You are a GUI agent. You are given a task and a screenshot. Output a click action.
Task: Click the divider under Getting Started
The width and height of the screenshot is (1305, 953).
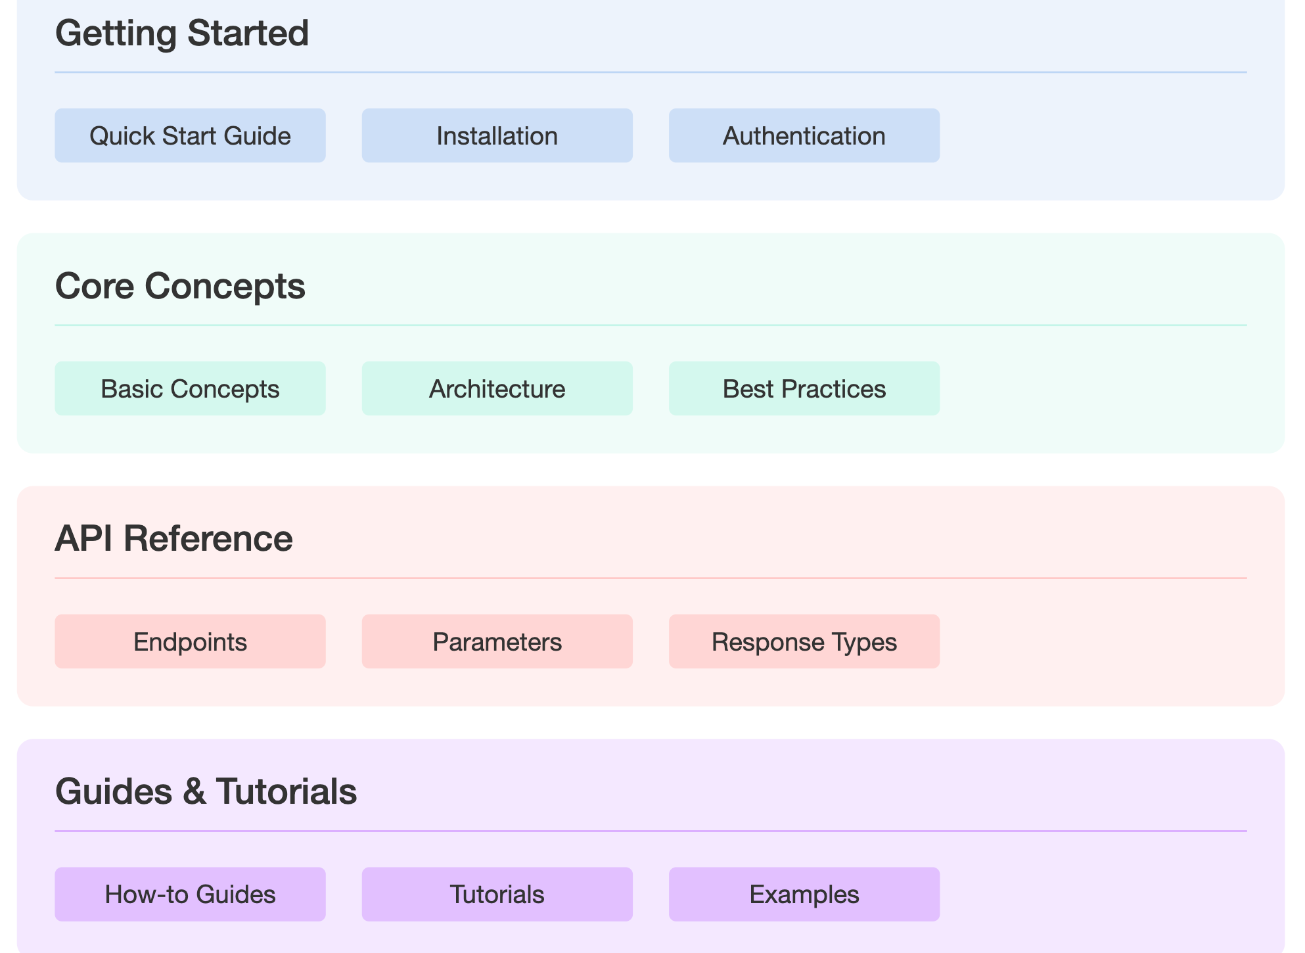(x=651, y=72)
